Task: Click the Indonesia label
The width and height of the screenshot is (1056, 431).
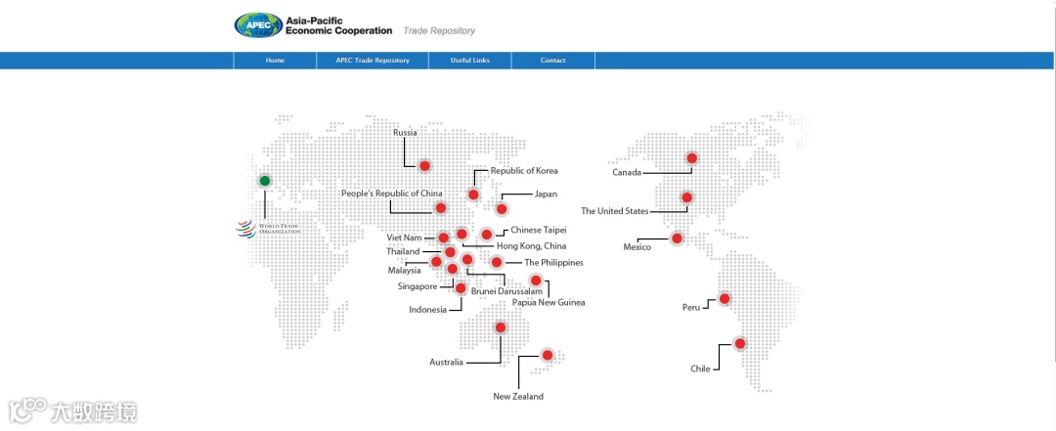Action: (x=427, y=310)
